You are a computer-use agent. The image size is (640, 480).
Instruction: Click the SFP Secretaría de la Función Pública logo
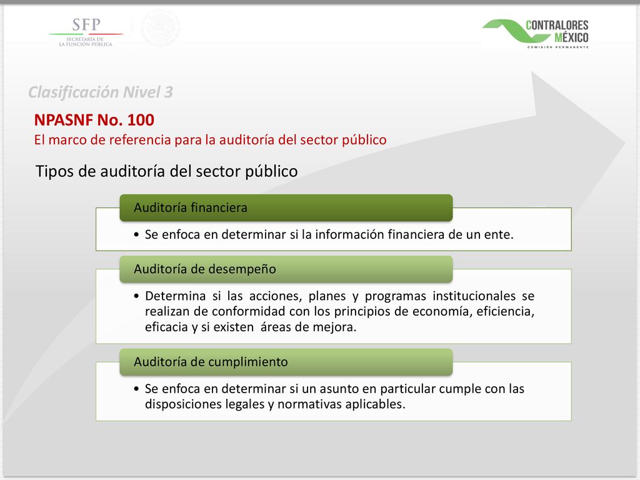click(86, 32)
